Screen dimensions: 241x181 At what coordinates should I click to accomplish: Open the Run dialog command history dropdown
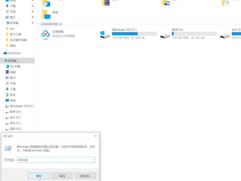(x=93, y=160)
